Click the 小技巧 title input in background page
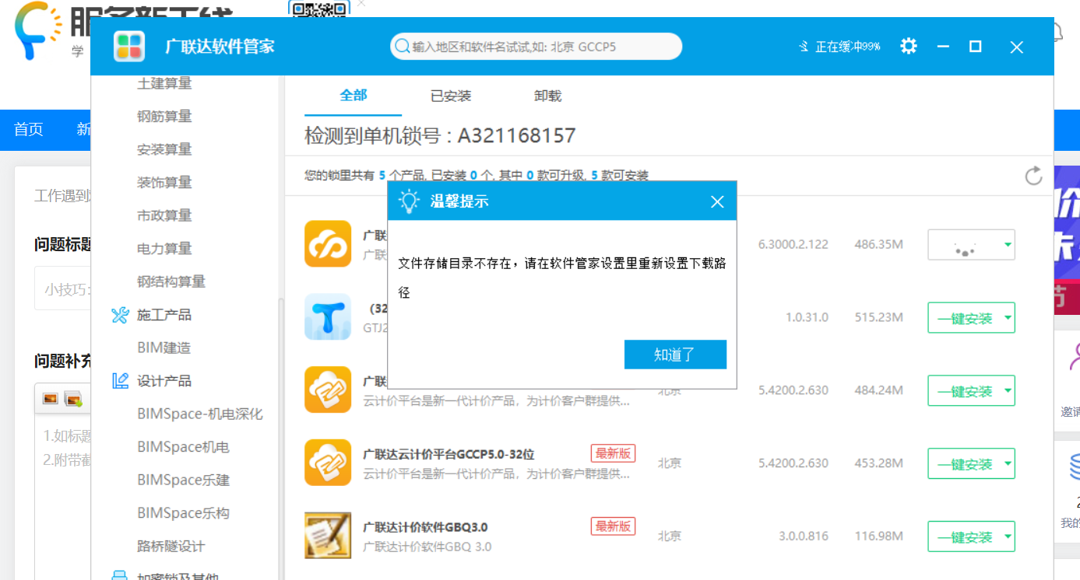1080x580 pixels. click(62, 289)
